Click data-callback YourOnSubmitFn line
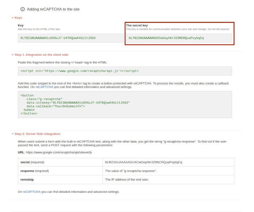 [x=56, y=106]
